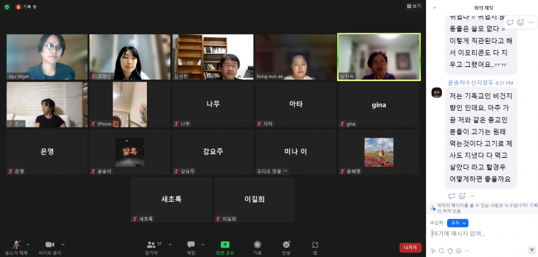Open the 참가자 participants panel
538x257 pixels.
pyautogui.click(x=151, y=247)
